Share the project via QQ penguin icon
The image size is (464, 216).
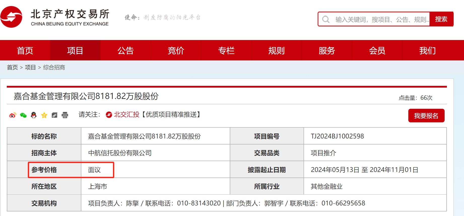[x=34, y=115]
